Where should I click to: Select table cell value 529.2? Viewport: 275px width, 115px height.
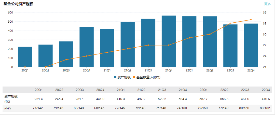(162, 99)
